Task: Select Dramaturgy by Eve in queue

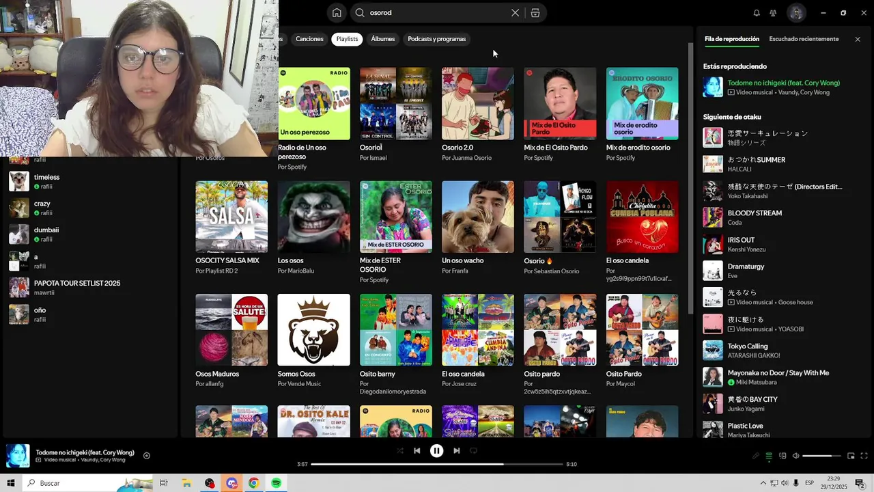Action: [778, 271]
